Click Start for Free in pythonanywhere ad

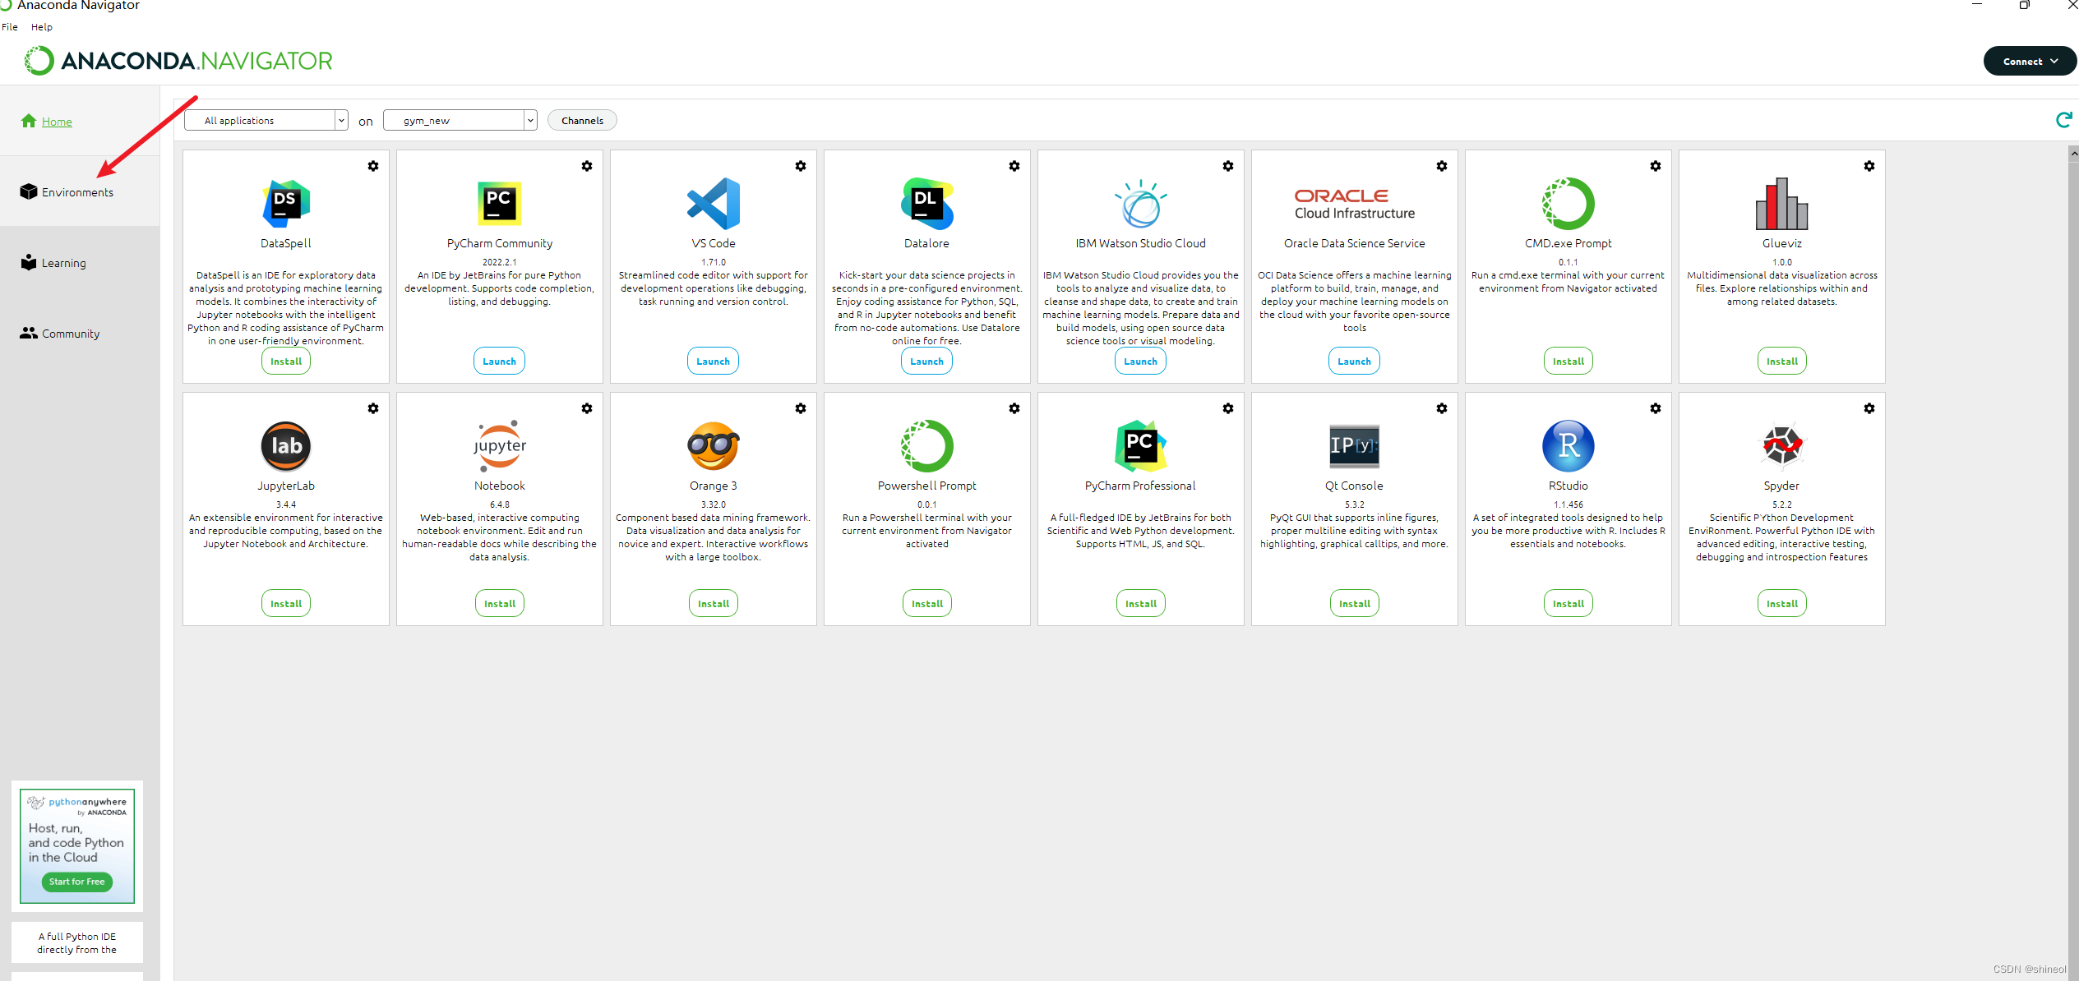(x=76, y=882)
